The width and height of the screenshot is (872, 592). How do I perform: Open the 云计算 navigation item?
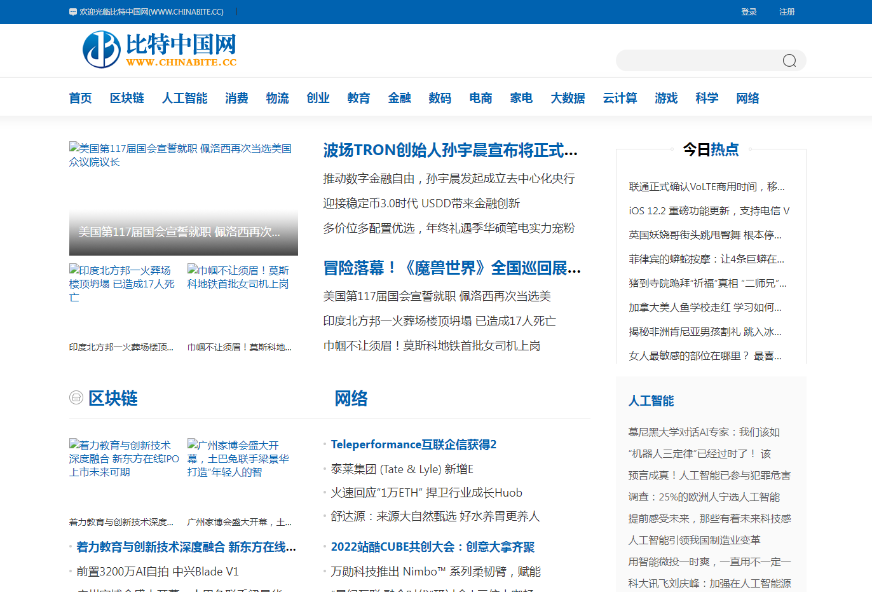620,98
